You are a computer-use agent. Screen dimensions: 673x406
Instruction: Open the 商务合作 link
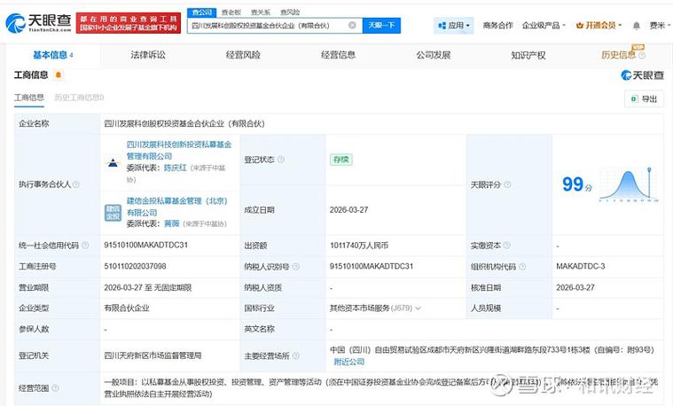[x=498, y=26]
